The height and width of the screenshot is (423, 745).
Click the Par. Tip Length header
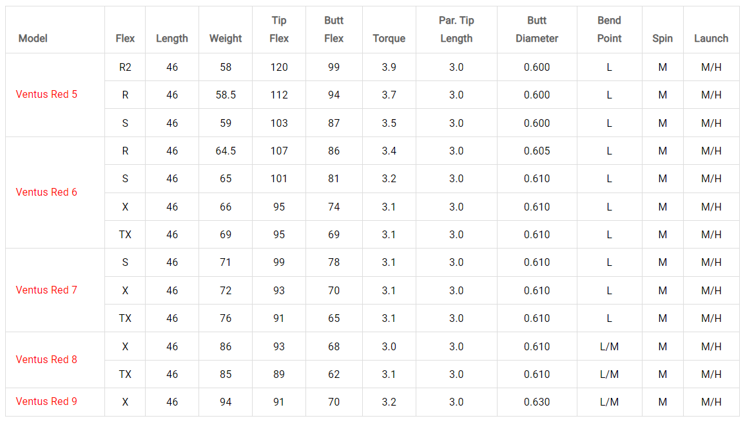pos(456,30)
